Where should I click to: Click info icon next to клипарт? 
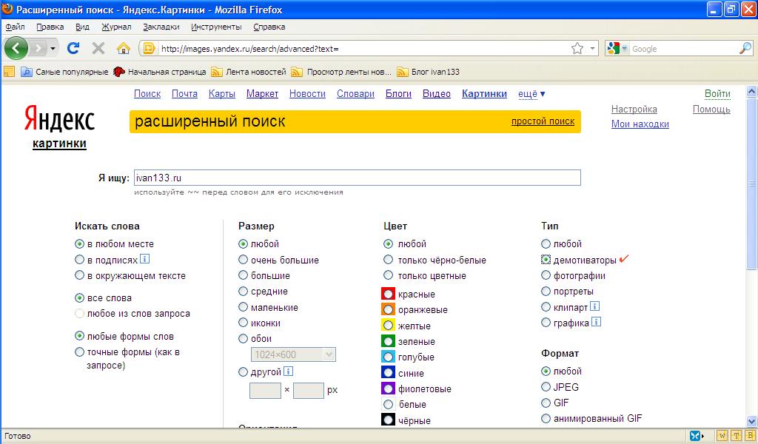tap(595, 306)
